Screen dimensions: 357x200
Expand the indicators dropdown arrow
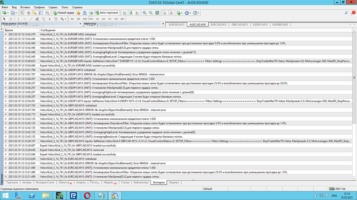(182, 13)
